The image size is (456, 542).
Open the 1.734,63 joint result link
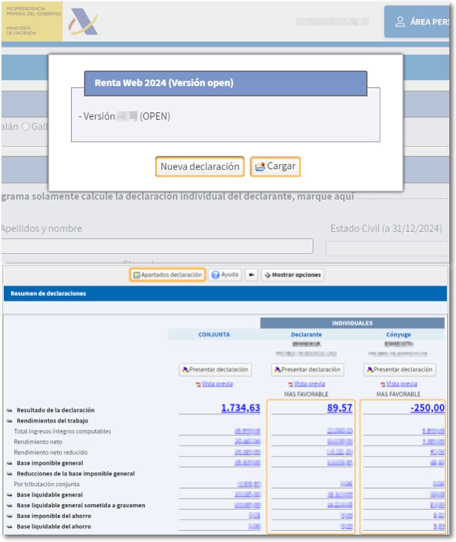click(240, 408)
